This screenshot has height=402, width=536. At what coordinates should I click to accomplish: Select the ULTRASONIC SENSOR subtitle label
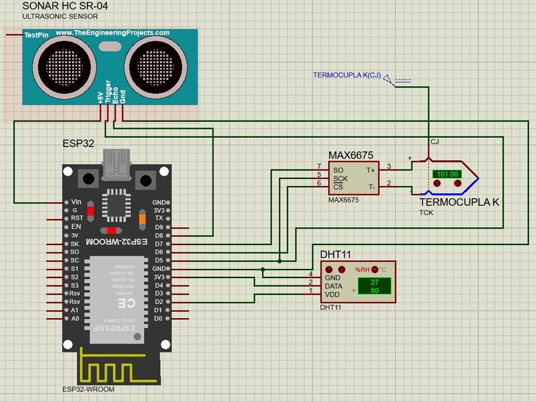coord(60,17)
